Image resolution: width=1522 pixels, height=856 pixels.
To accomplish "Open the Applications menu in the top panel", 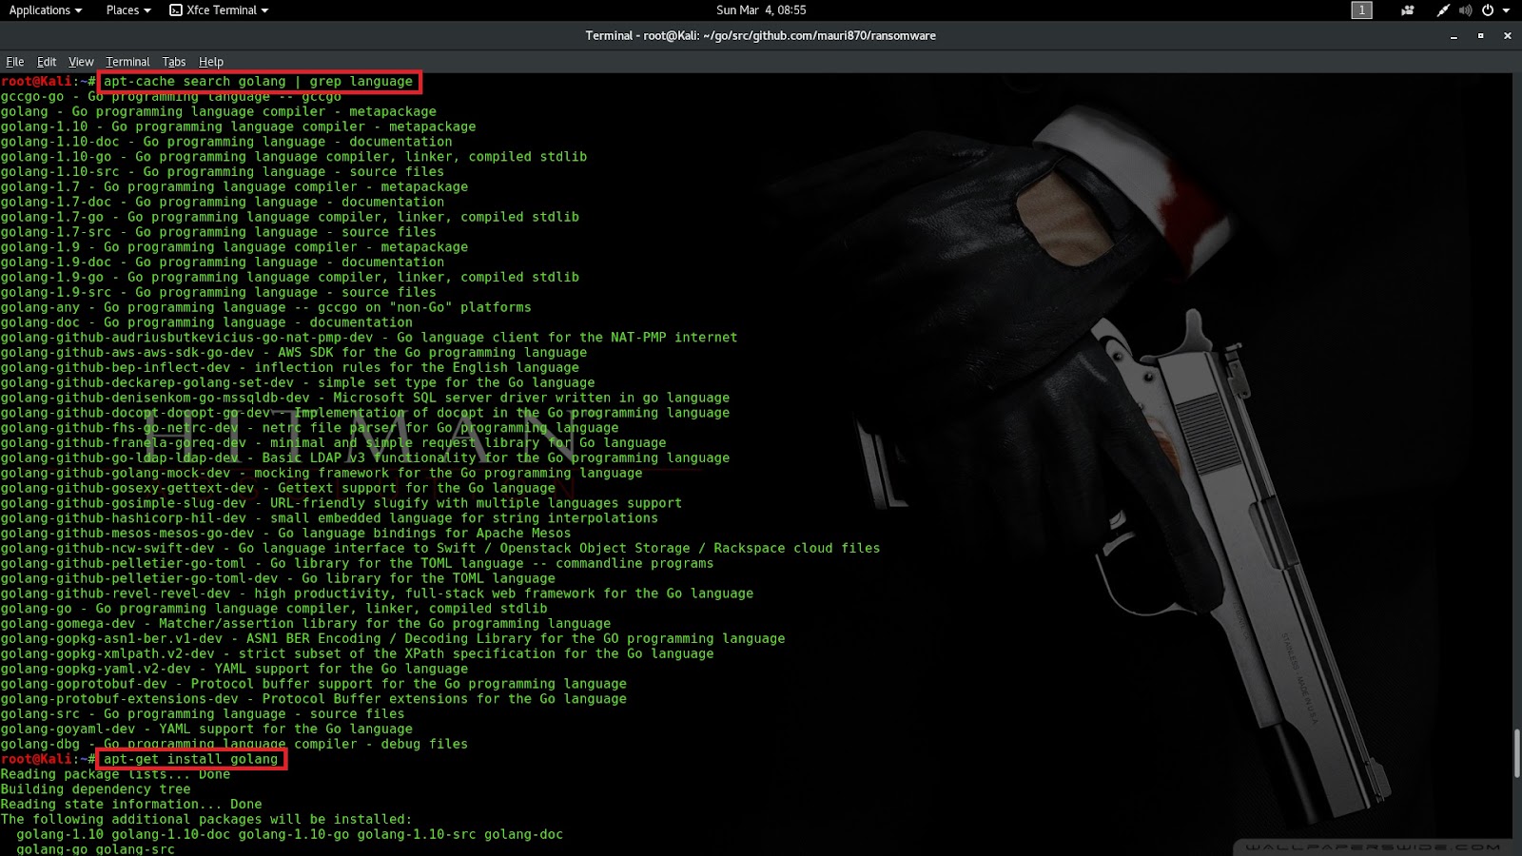I will pos(45,10).
